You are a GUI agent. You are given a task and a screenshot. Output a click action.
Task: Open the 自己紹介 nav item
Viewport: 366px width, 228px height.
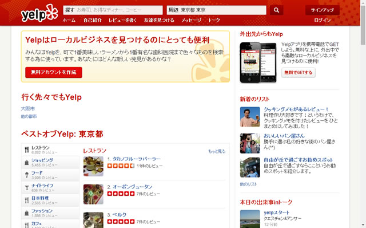tap(93, 21)
